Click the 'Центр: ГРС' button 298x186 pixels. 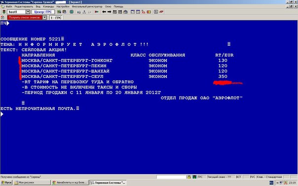tap(43, 12)
